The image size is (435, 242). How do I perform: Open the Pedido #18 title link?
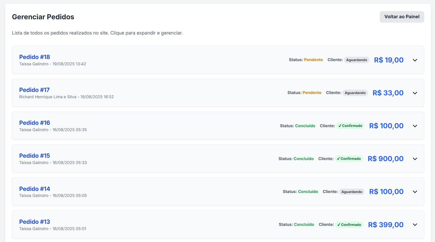(35, 57)
